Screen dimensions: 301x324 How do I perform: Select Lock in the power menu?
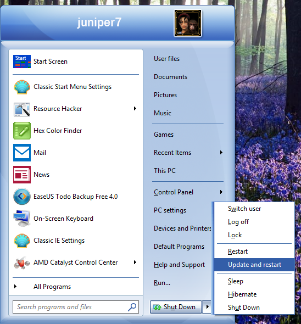(254, 235)
